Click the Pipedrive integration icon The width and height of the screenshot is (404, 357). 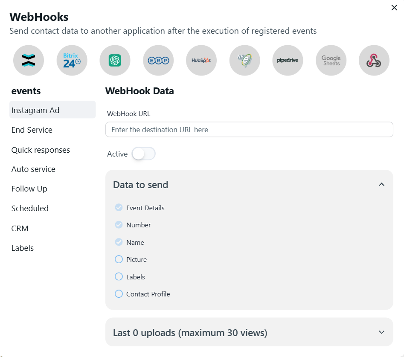[288, 61]
